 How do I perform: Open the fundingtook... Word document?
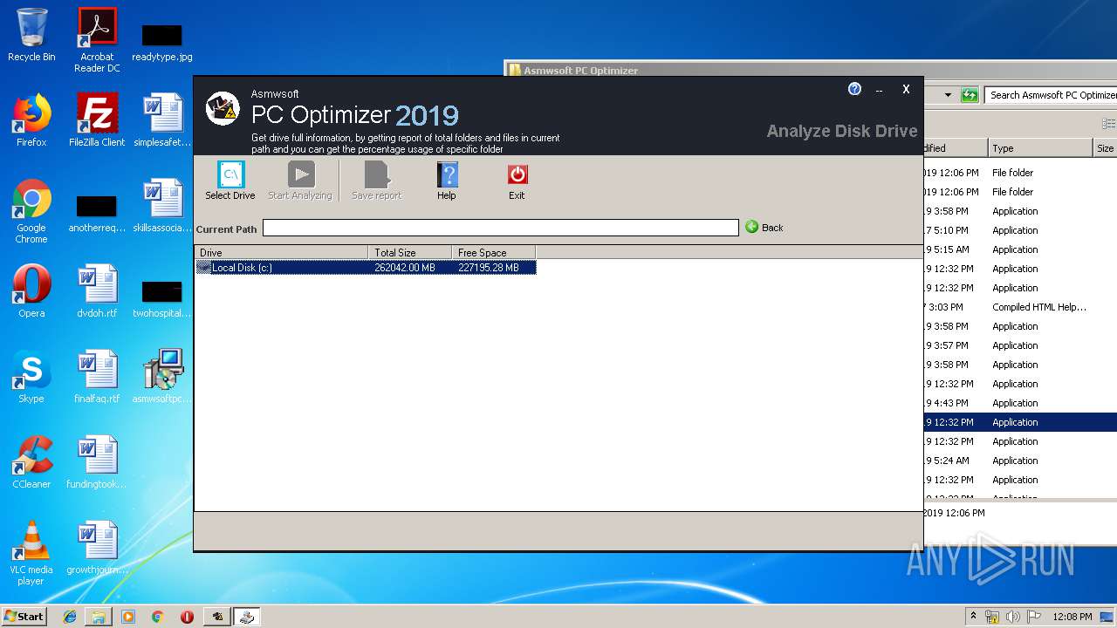(97, 462)
